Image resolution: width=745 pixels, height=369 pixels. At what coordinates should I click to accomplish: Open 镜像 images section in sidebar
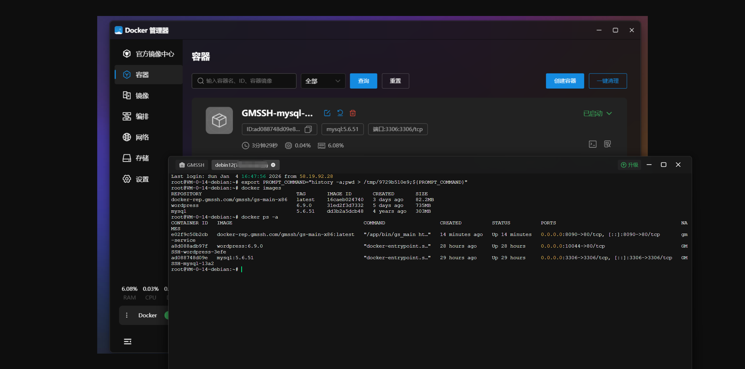142,96
